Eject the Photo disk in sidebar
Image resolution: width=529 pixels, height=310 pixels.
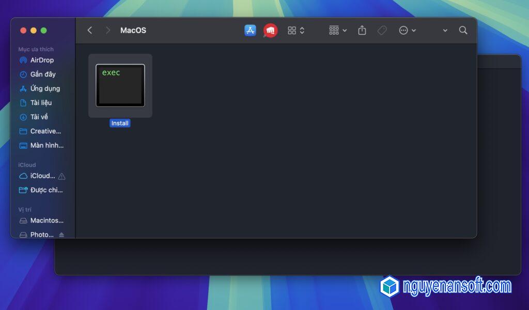tap(61, 235)
